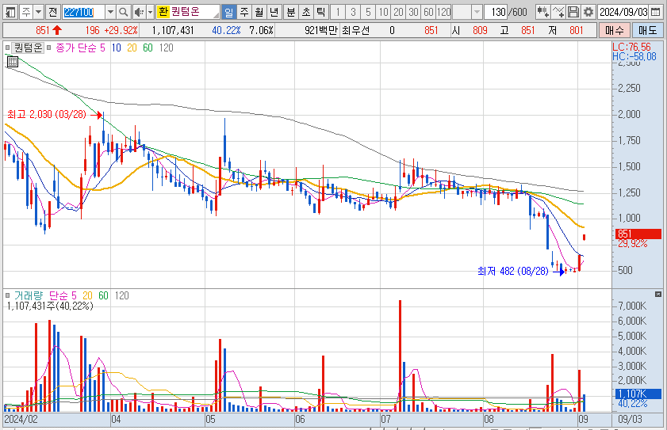667x430 pixels.
Task: Toggle the moving-average legend marker square
Action: 49,48
